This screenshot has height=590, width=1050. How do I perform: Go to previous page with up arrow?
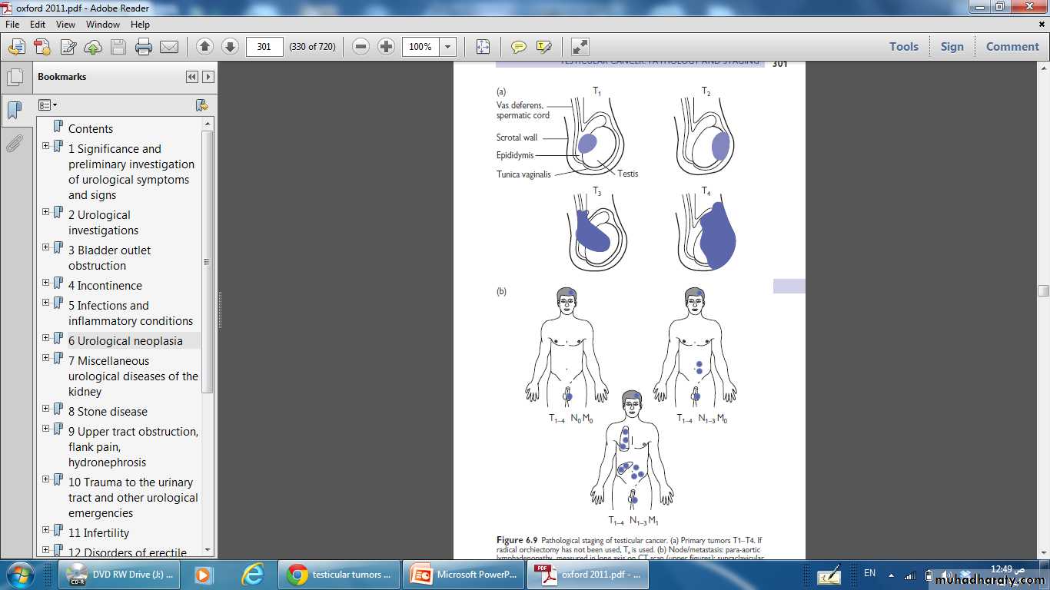coord(204,47)
